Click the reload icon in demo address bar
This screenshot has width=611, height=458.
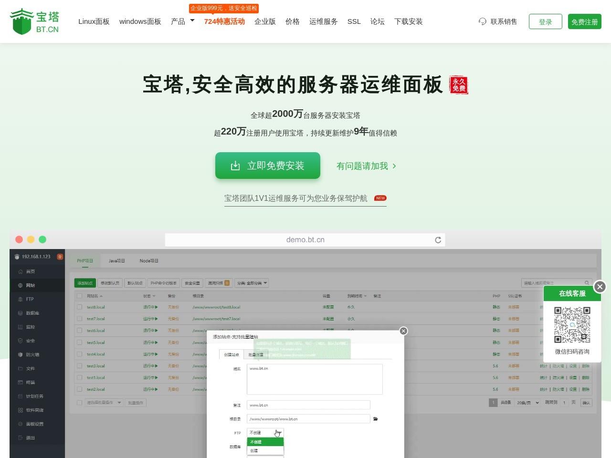point(438,240)
